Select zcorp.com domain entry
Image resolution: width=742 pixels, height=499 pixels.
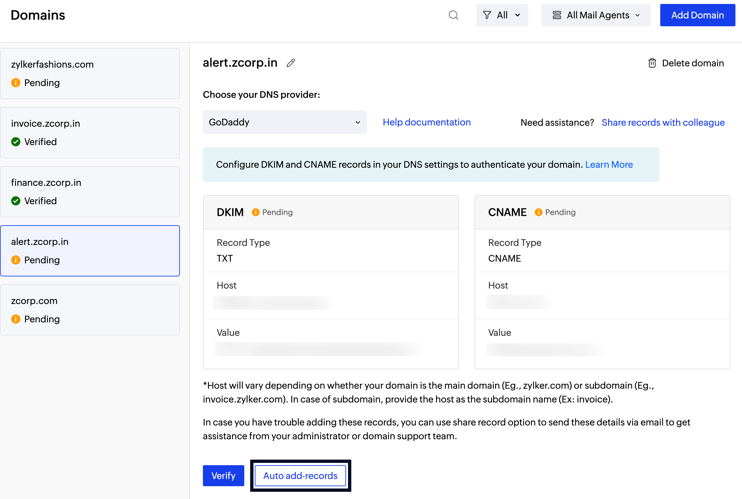[90, 310]
